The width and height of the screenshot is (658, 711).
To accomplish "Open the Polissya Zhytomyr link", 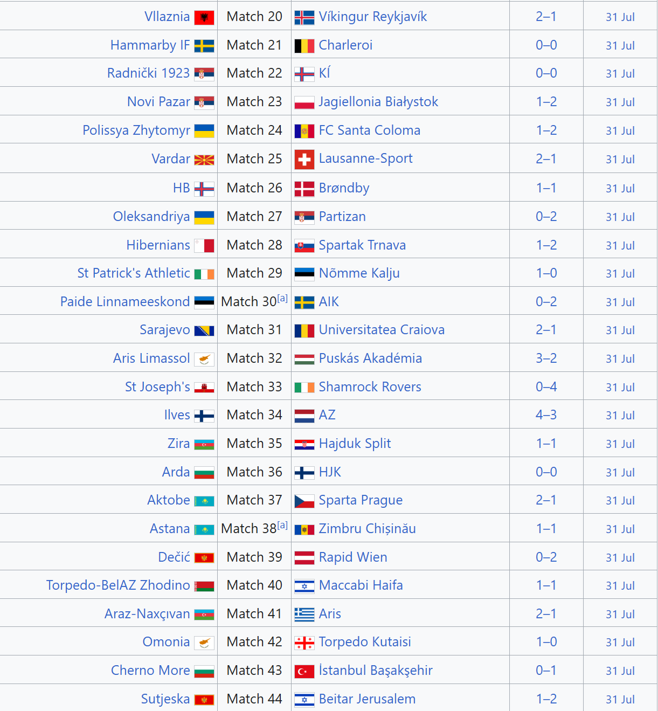I will coord(136,130).
